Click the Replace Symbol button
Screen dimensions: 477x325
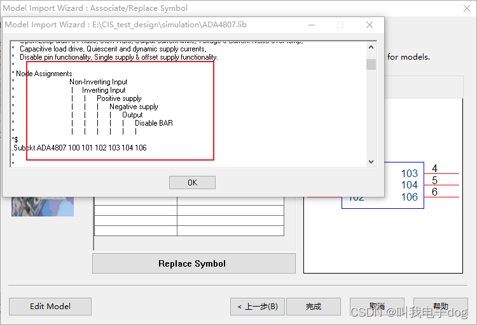(x=194, y=263)
